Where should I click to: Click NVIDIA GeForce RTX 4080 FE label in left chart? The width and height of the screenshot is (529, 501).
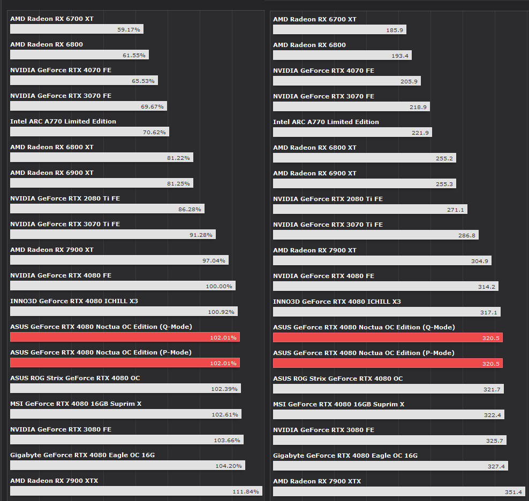click(61, 275)
